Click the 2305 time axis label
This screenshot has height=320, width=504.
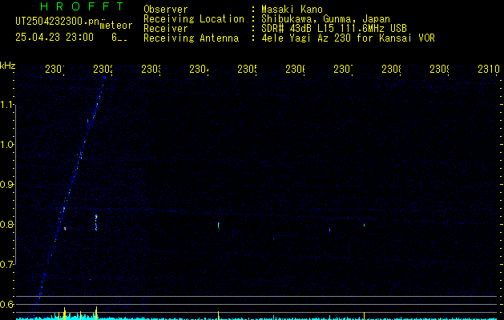coord(247,69)
